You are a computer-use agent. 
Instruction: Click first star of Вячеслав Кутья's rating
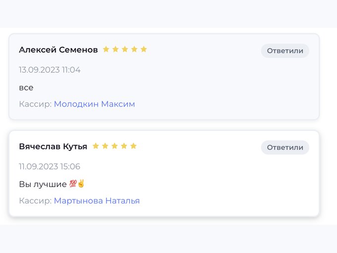(96, 146)
